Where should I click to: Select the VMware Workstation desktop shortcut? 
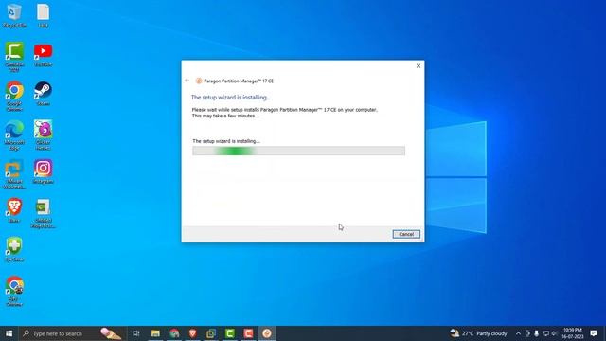14,174
